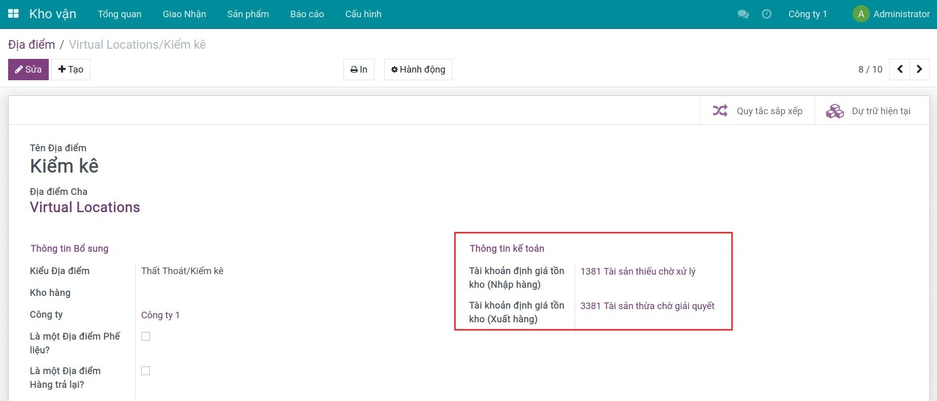Expand the Hành động dropdown

[x=418, y=70]
